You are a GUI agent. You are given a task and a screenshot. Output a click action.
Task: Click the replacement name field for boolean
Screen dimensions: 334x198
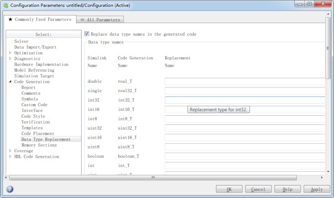point(245,156)
